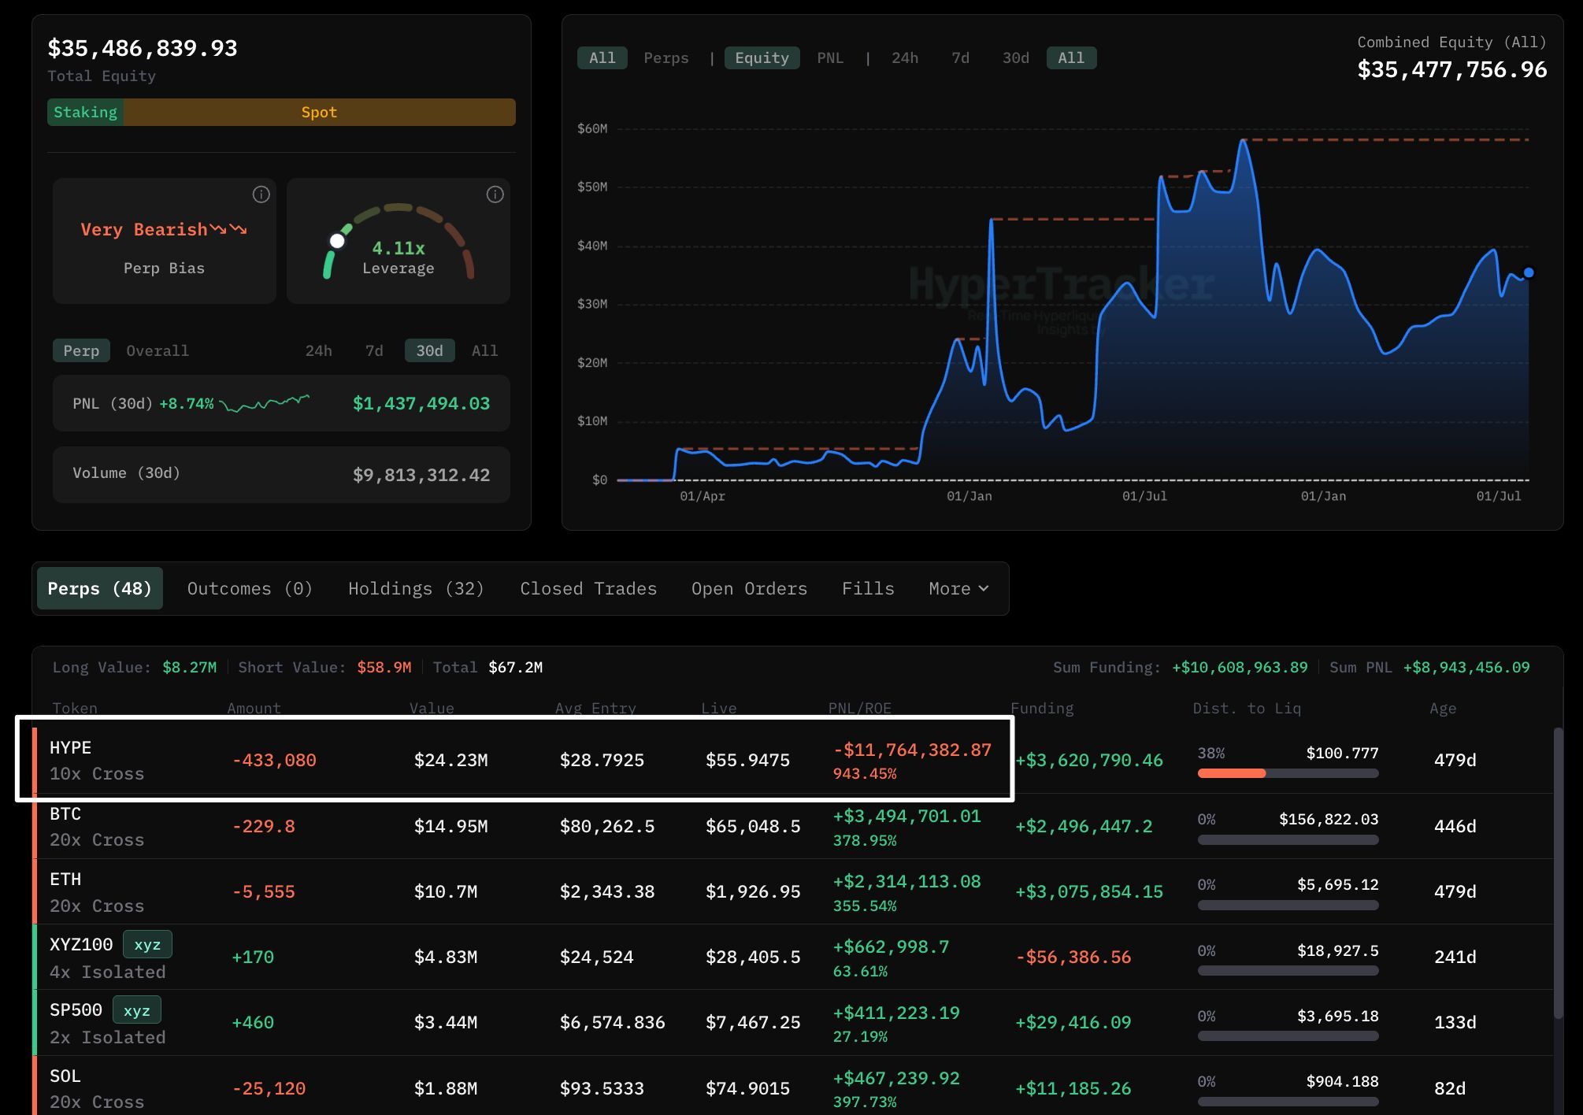Click the Very Bearish trend arrows
This screenshot has height=1115, width=1583.
(x=229, y=229)
